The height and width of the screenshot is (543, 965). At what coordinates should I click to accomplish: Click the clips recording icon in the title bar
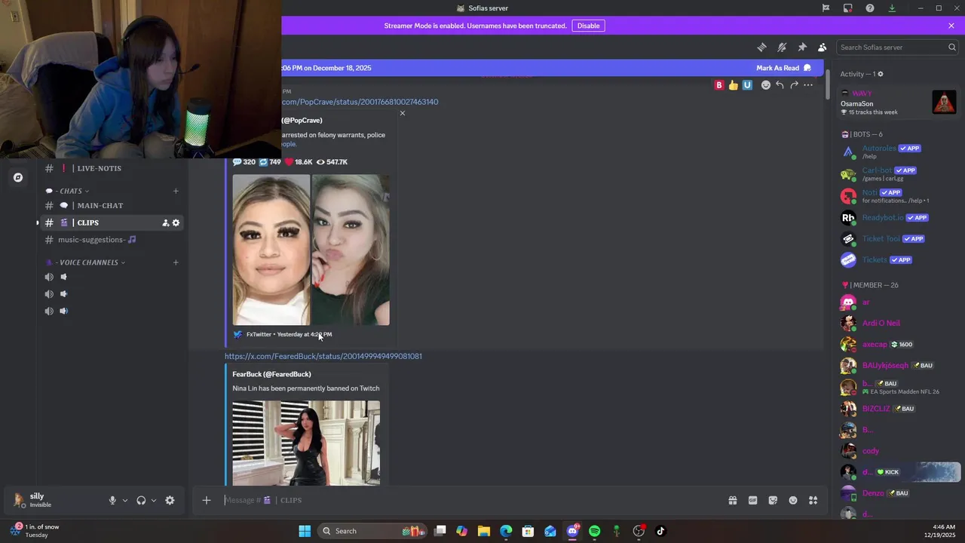(847, 8)
